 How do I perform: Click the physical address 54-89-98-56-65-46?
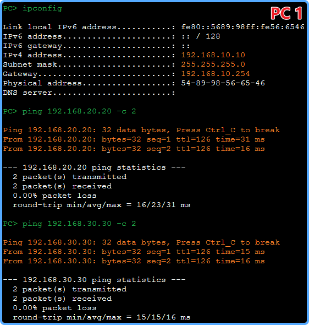(223, 83)
